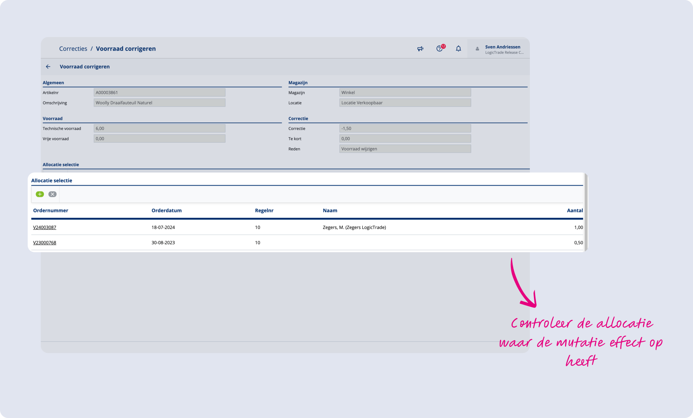Image resolution: width=693 pixels, height=418 pixels.
Task: Click the Correctie value field
Action: 405,128
